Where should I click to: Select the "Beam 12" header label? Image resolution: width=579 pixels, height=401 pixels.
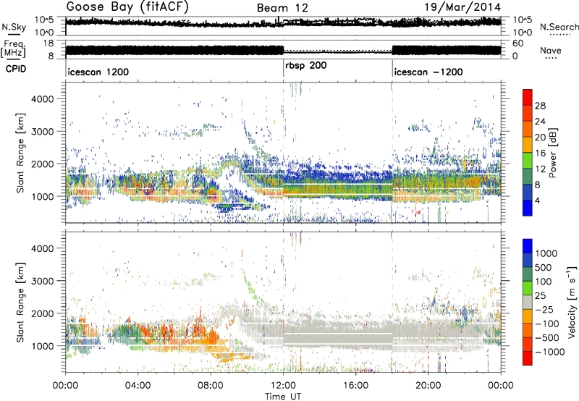[282, 8]
